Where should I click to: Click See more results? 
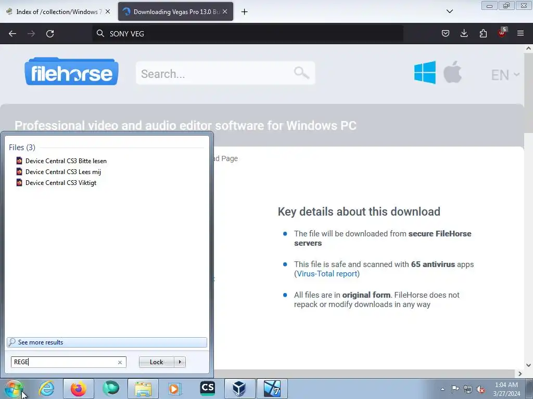107,342
